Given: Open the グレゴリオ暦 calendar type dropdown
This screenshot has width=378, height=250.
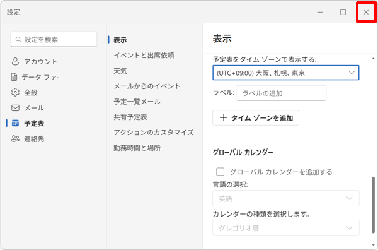Looking at the screenshot, I should click(x=286, y=228).
